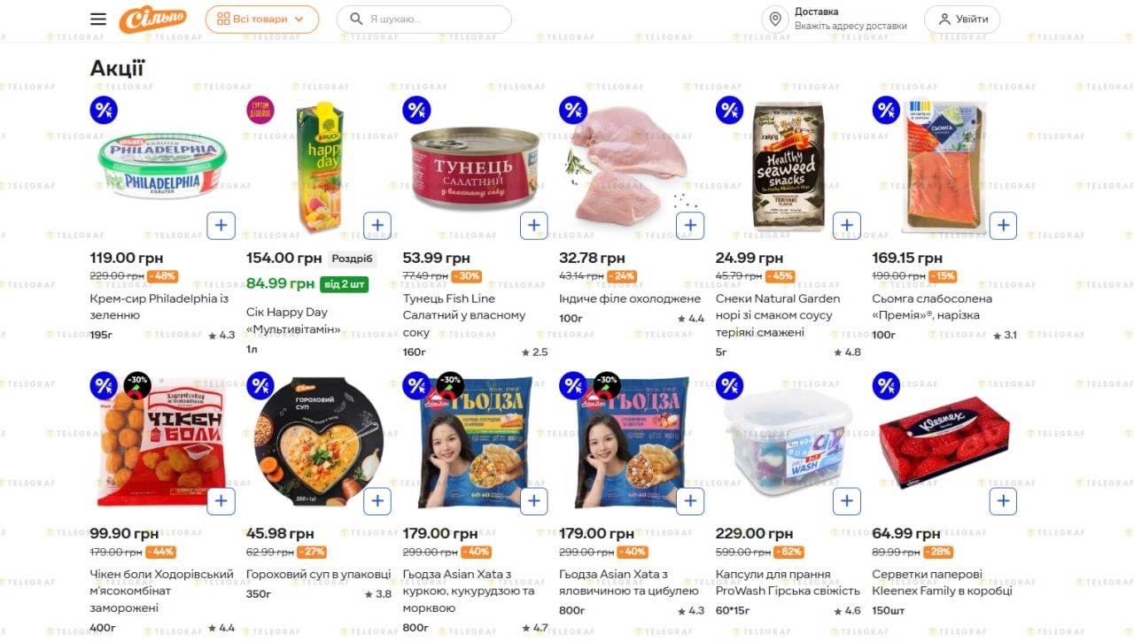Click the Сільпо logo
This screenshot has width=1134, height=642.
tap(153, 19)
